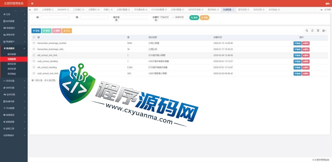This screenshot has height=162, width=332.
Task: Click the 刷新 refresh icon in the tab bar
Action: (x=327, y=10)
